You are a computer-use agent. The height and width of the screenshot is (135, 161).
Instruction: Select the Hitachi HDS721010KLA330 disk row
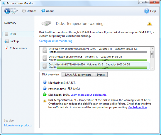tap(95, 66)
